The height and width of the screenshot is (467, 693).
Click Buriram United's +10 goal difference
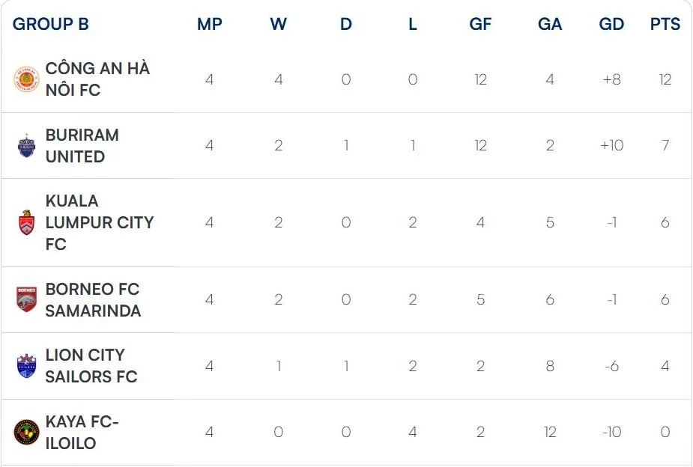[611, 145]
